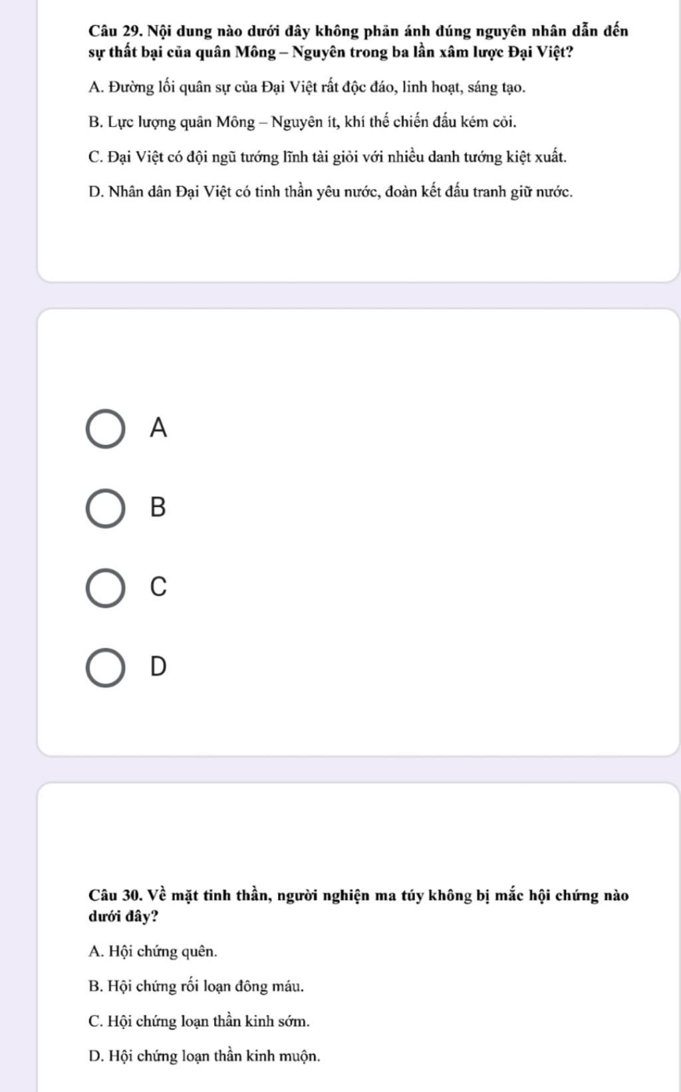
Task: Select radio button for answer A
Action: coord(105,430)
